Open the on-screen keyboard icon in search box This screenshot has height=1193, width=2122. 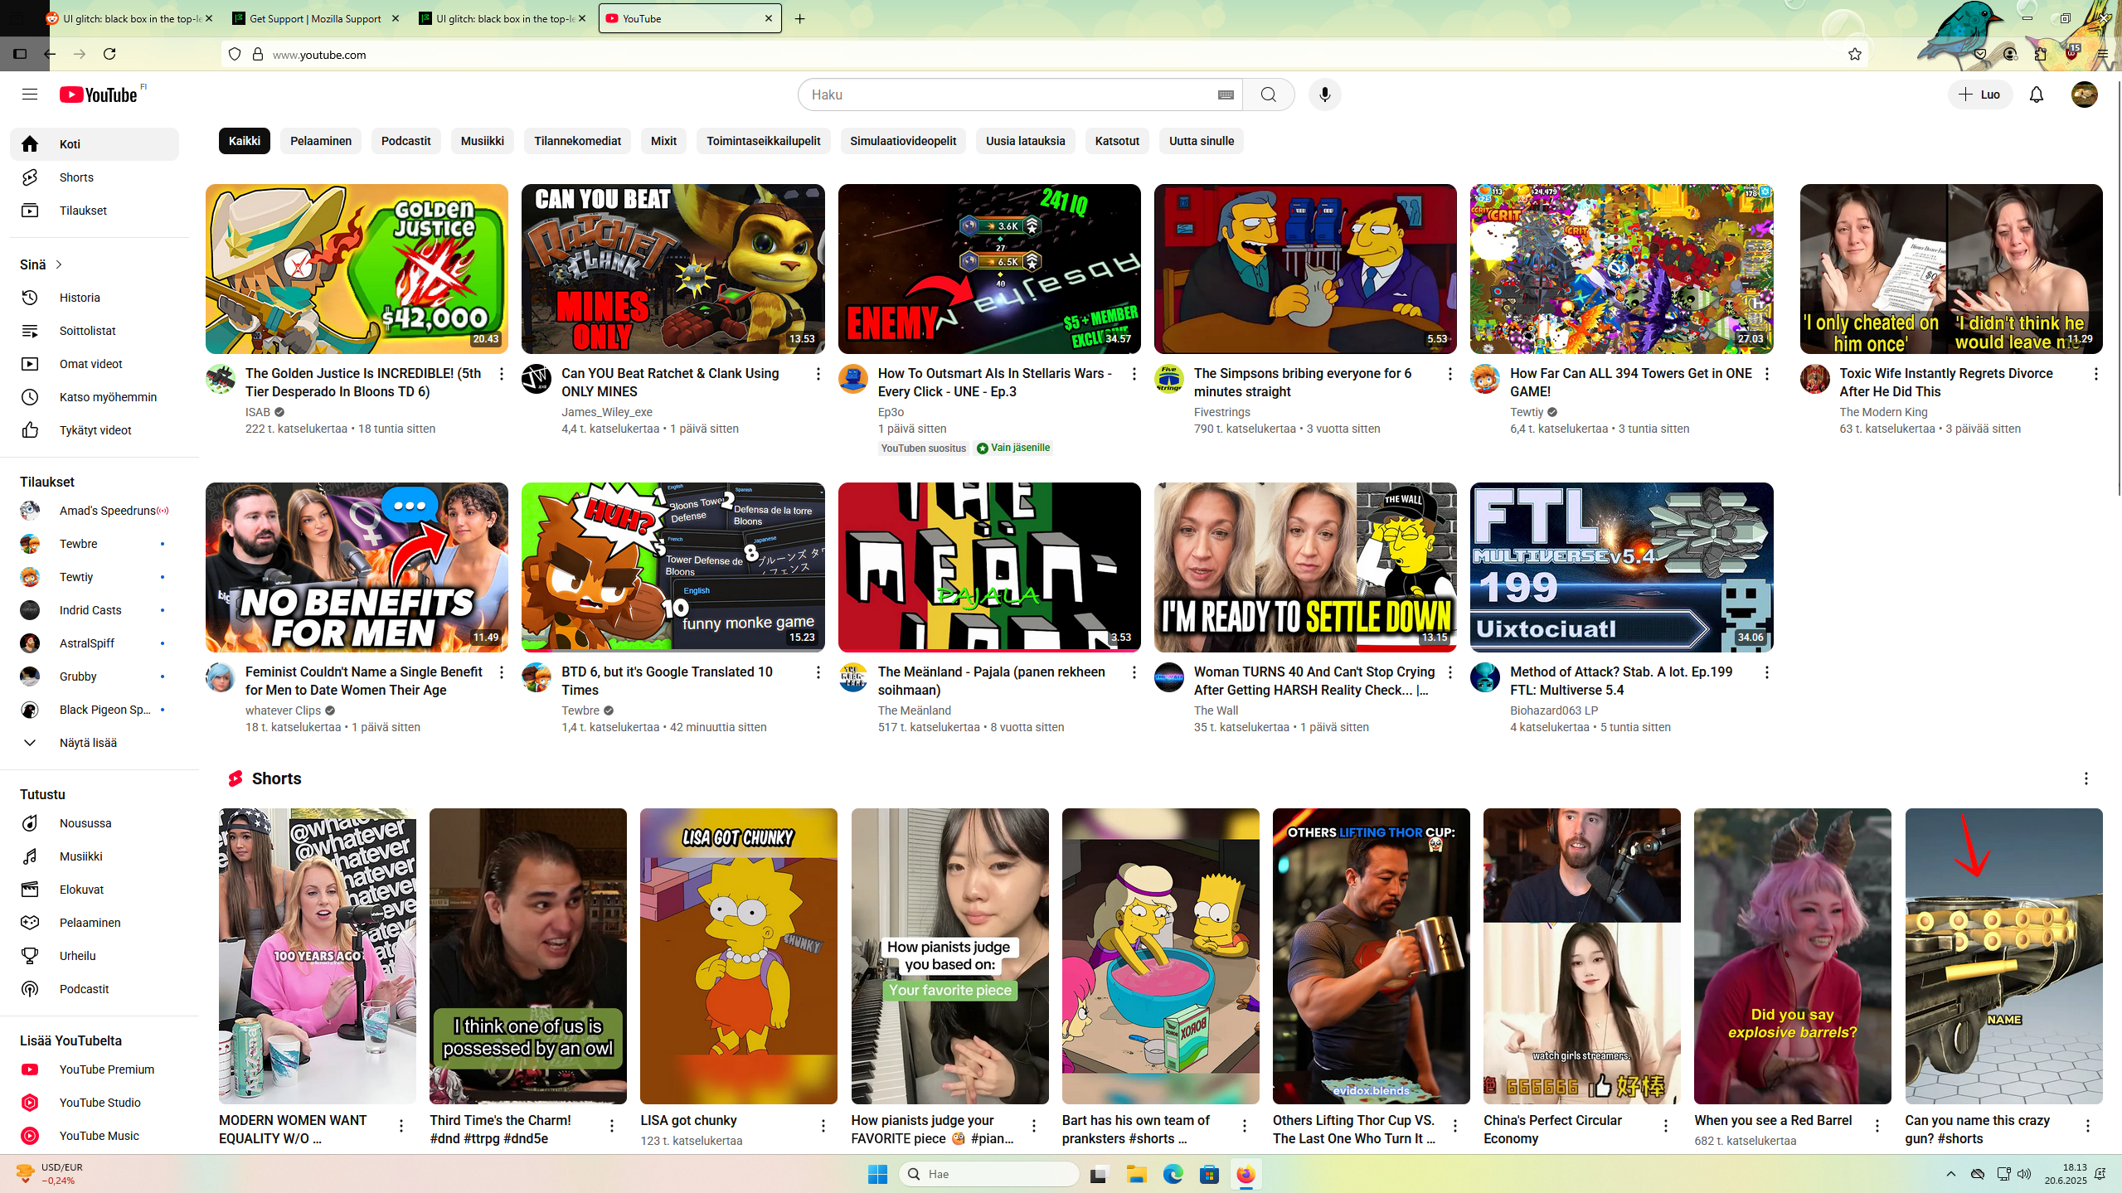(x=1225, y=95)
